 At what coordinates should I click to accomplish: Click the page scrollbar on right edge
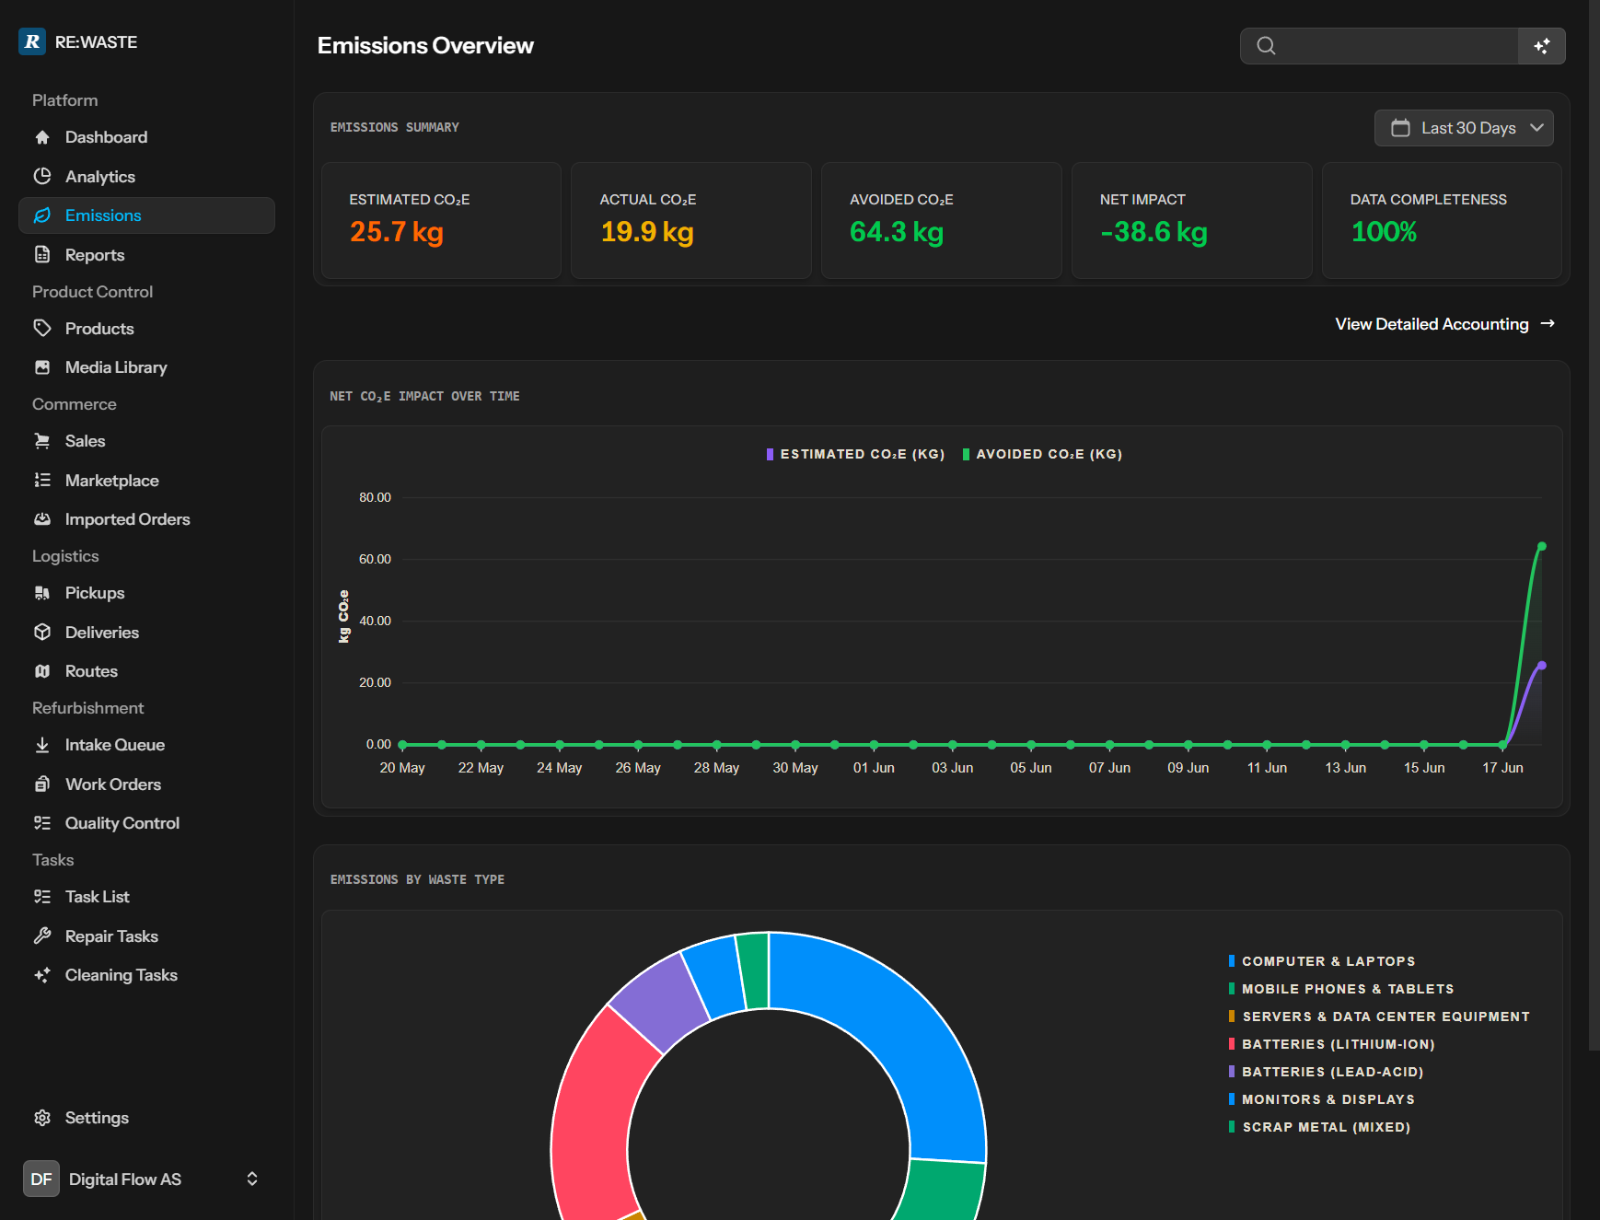(x=1594, y=525)
